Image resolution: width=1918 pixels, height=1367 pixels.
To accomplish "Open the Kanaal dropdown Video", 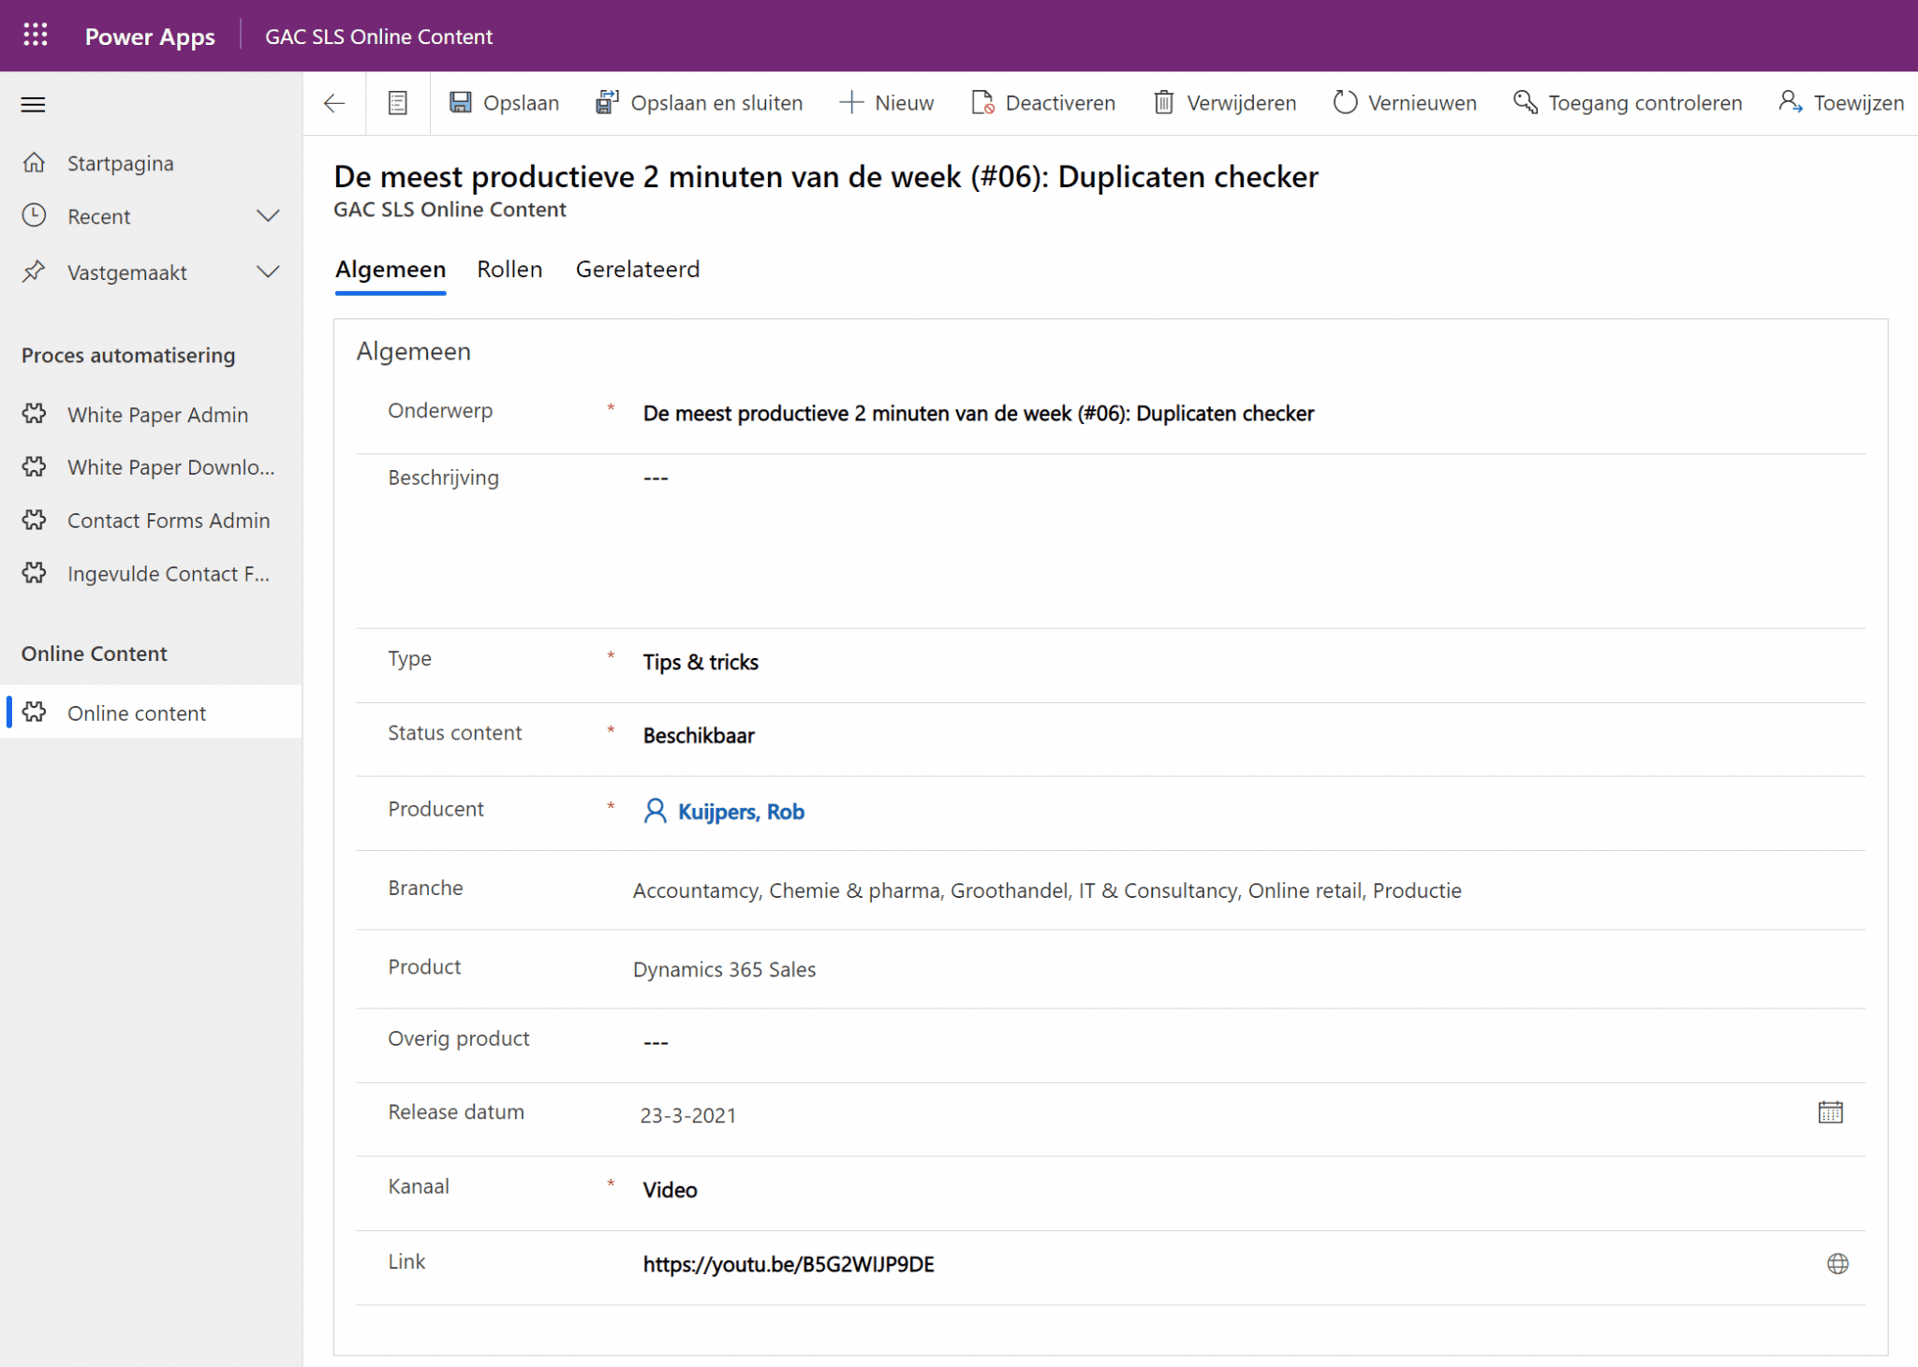I will click(1246, 1190).
